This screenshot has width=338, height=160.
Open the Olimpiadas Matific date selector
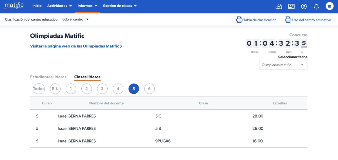point(283,65)
